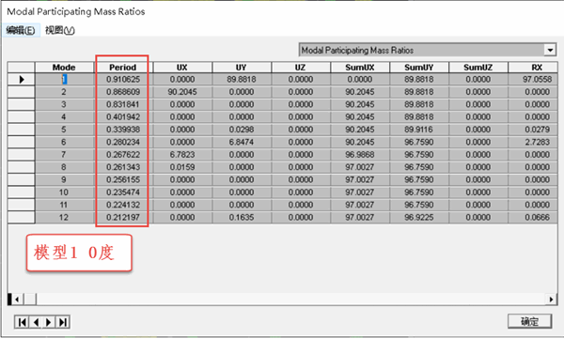Click the row header of Mode 10 row

click(x=22, y=192)
